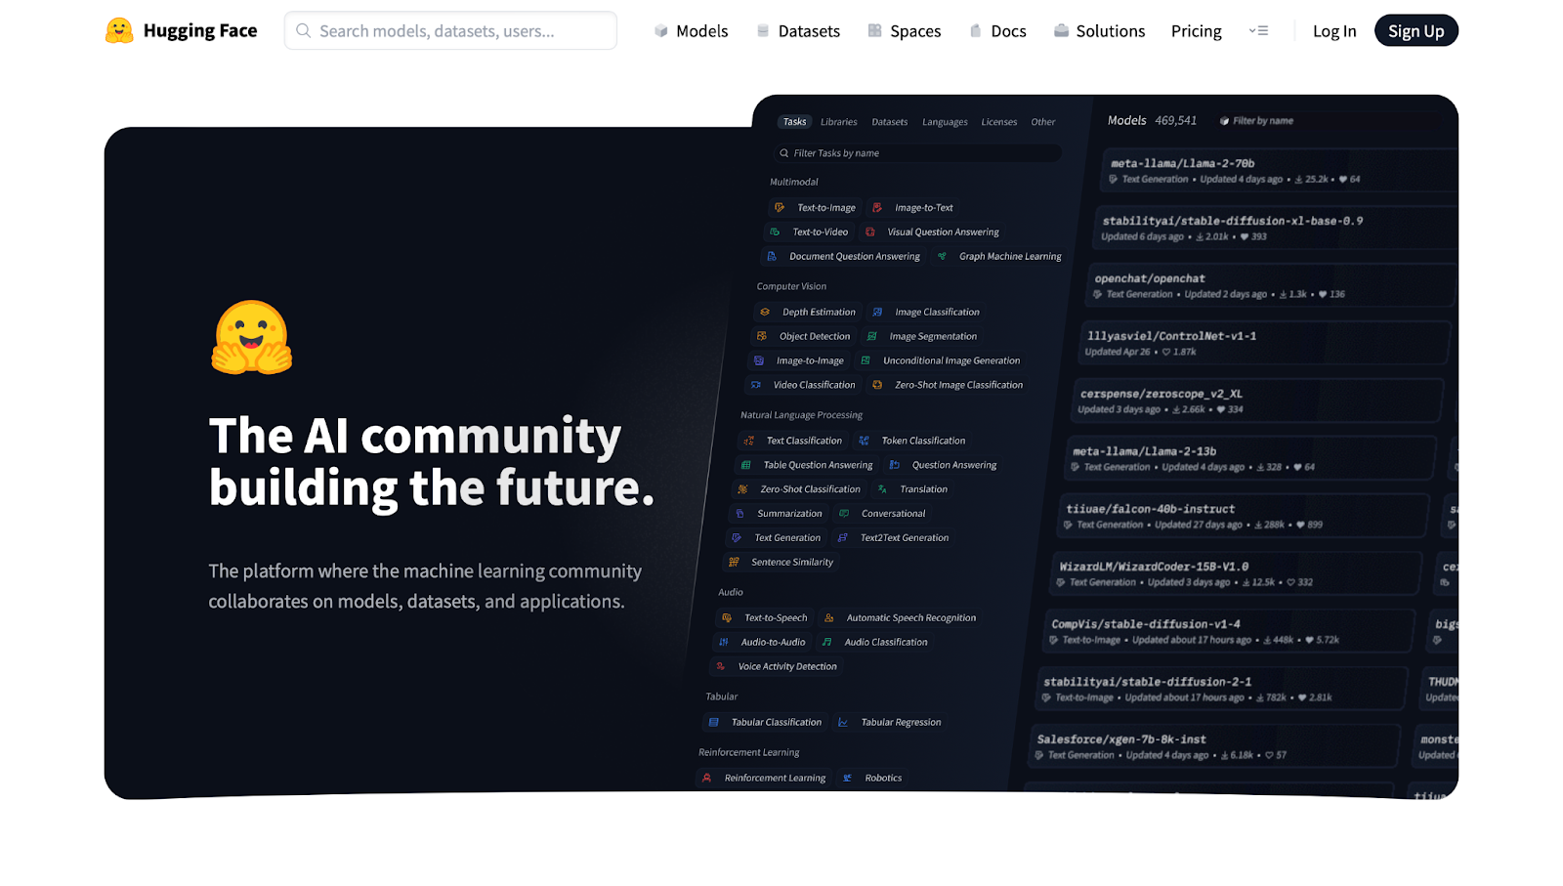1563x886 pixels.
Task: Click the Filter by name icon near Models
Action: (x=1224, y=121)
